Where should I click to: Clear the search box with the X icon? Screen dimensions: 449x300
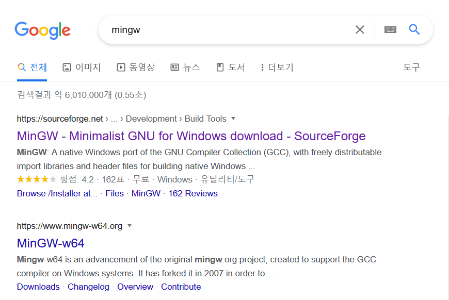coord(360,29)
